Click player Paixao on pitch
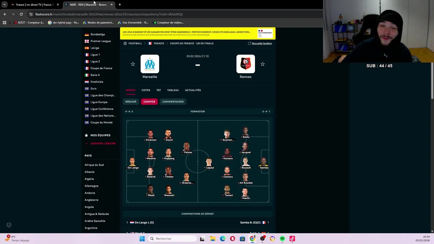 (186, 148)
